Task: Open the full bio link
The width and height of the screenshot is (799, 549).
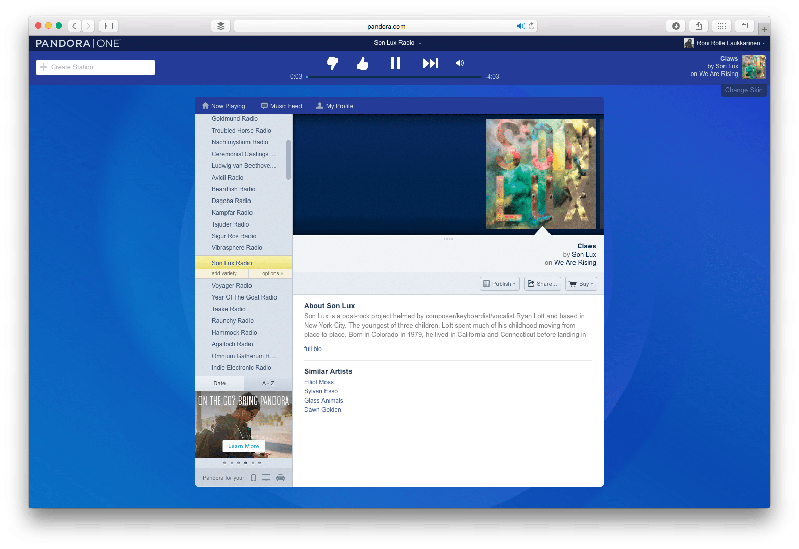Action: [x=313, y=349]
